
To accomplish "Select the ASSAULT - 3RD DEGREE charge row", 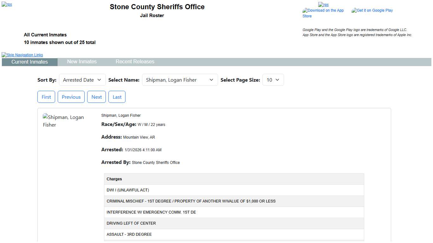I will pyautogui.click(x=234, y=234).
